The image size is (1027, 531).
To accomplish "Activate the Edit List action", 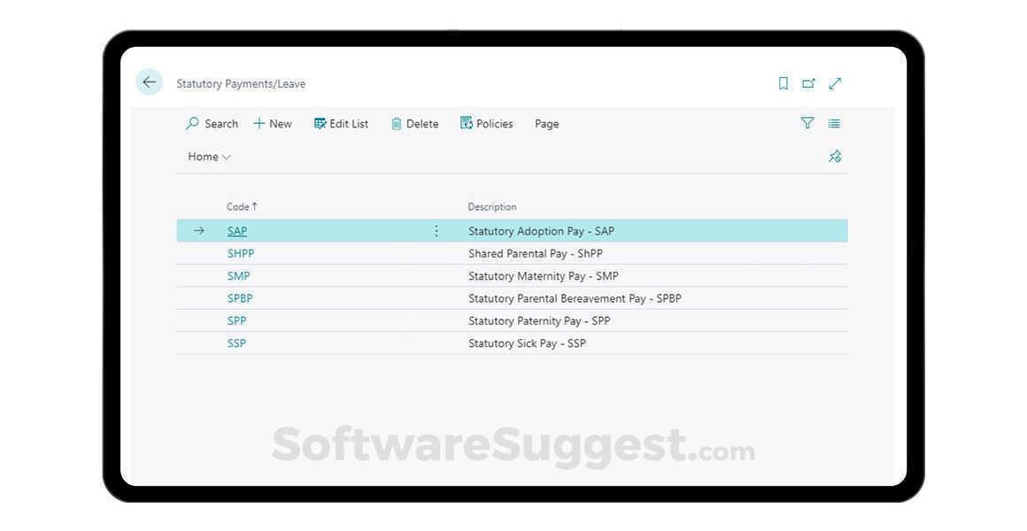I will tap(341, 123).
